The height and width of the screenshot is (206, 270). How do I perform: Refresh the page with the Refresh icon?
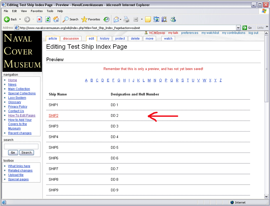[48, 19]
